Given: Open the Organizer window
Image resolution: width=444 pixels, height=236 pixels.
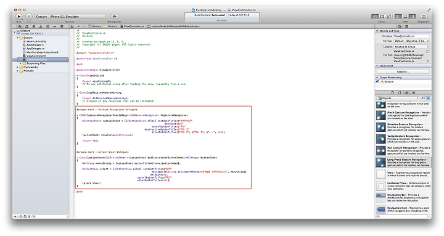Looking at the screenshot, I should click(x=424, y=17).
